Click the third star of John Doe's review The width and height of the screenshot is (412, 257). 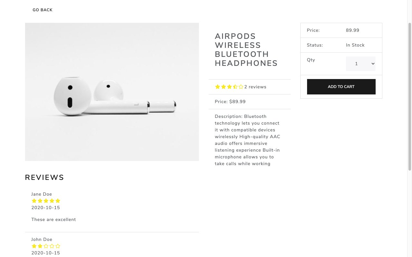click(x=46, y=246)
